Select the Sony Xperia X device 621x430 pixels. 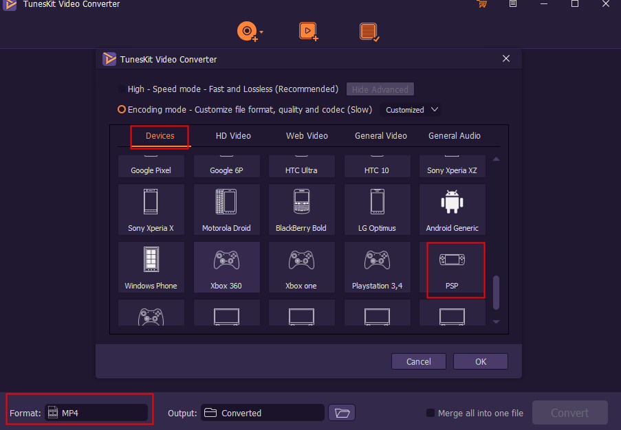(151, 210)
